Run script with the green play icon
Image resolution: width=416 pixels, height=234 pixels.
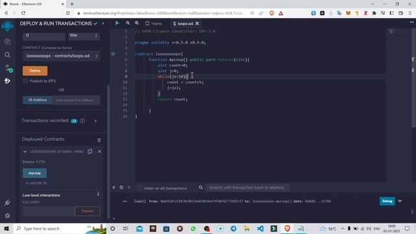[x=117, y=23]
